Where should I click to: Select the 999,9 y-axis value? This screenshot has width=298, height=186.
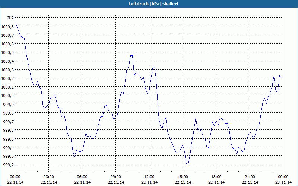(x=9, y=104)
